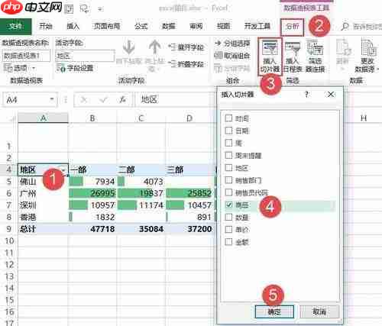Viewport: 382px width, 326px height.
Task: Click the dialog help question mark
Action: click(x=306, y=95)
